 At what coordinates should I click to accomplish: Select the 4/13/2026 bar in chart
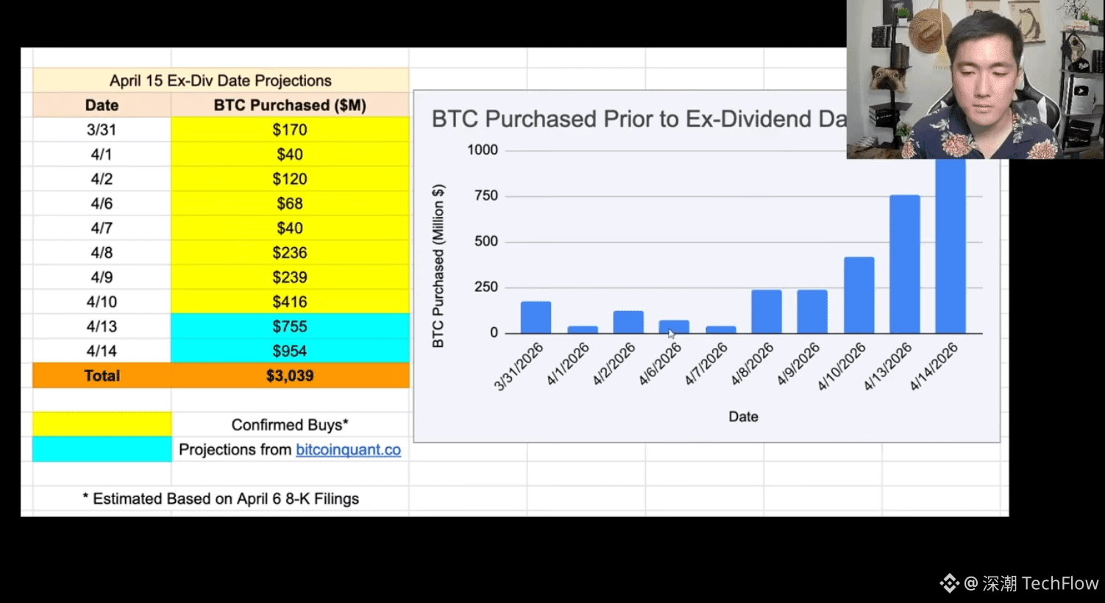[x=904, y=264]
